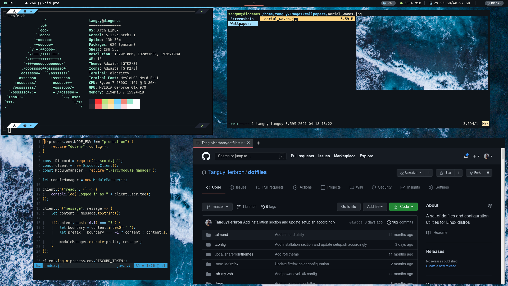Switch to the repository Pull requests tab
The image size is (508, 286).
tap(270, 187)
